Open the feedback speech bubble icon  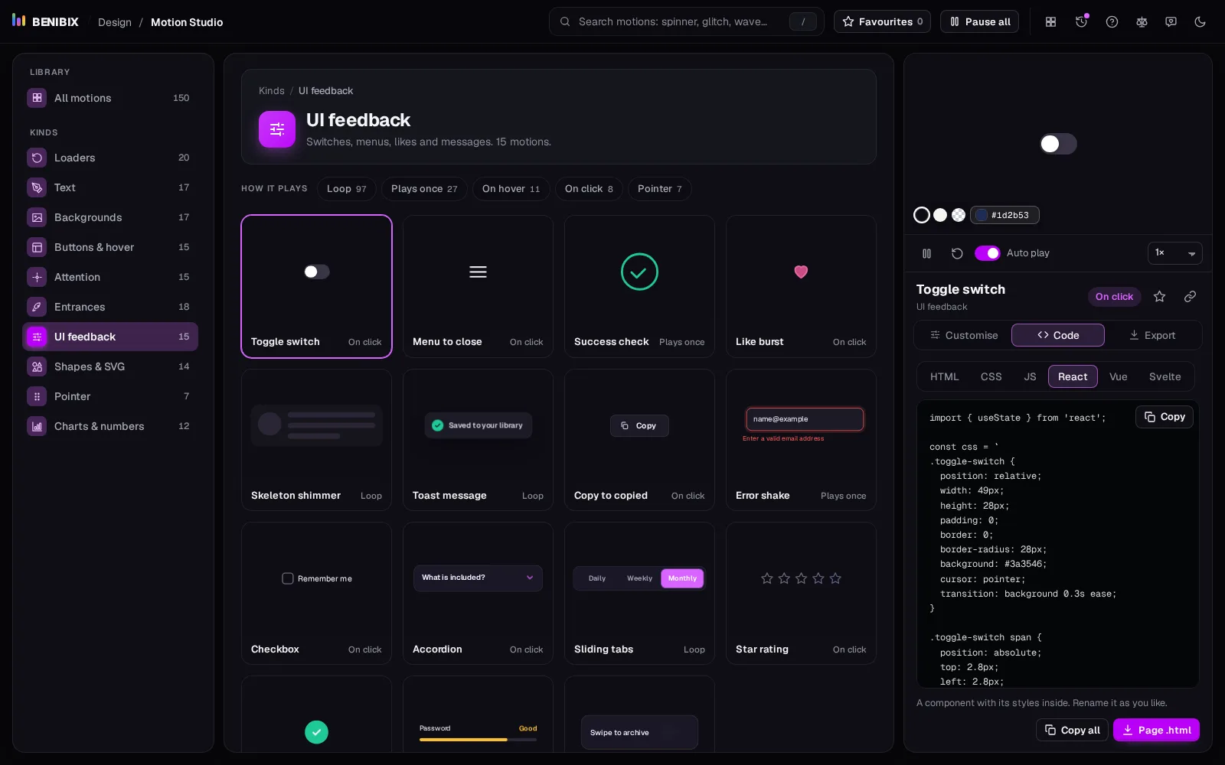[1171, 21]
